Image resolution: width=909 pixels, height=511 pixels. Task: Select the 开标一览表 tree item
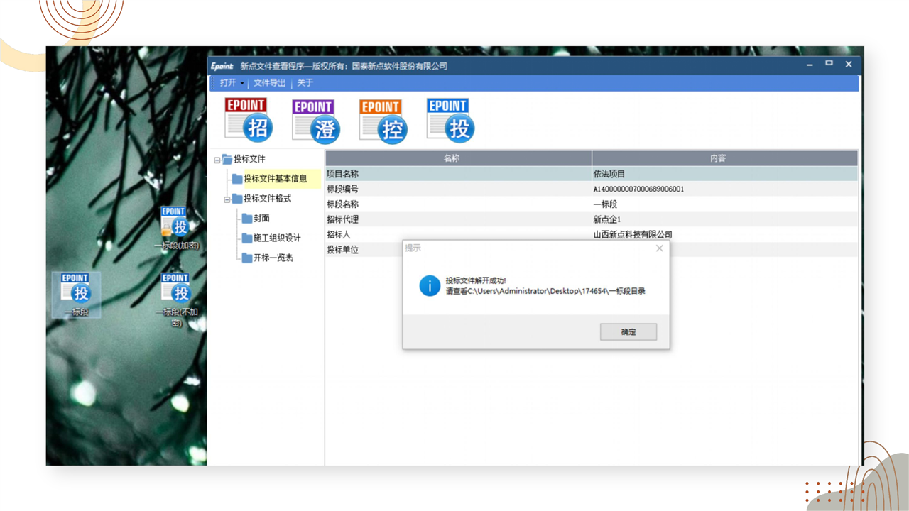(273, 258)
